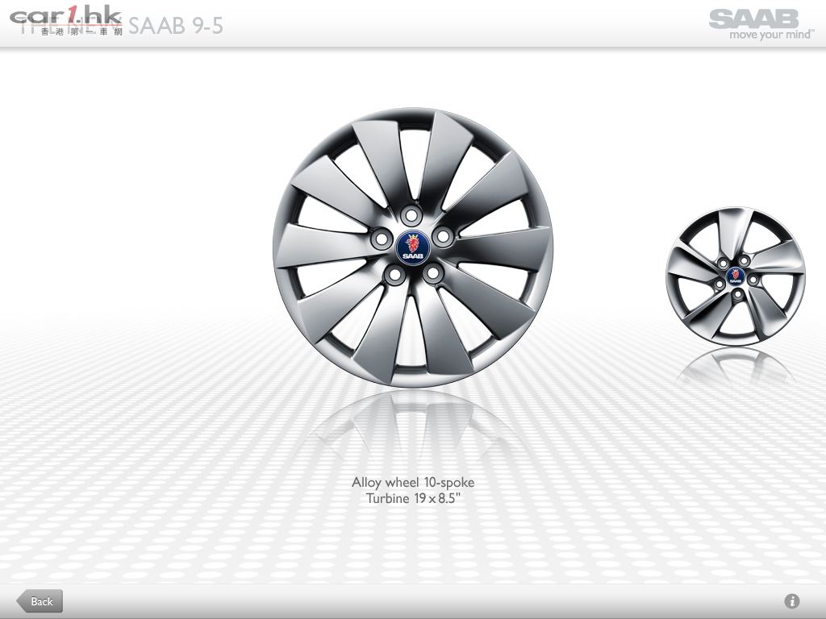The width and height of the screenshot is (826, 619).
Task: Tap the Saab center badge on small wheel
Action: [x=735, y=276]
